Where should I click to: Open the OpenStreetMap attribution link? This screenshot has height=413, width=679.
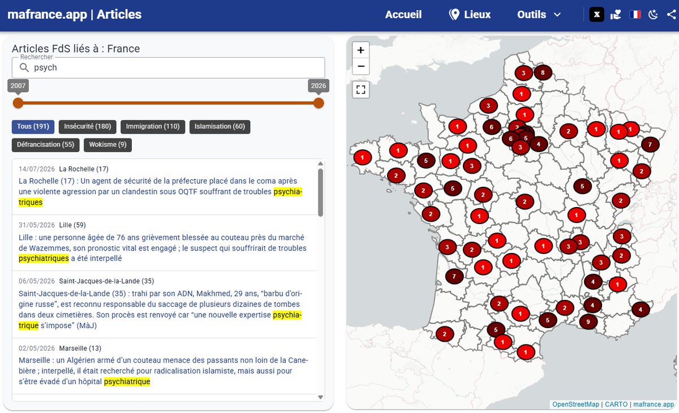click(x=575, y=405)
